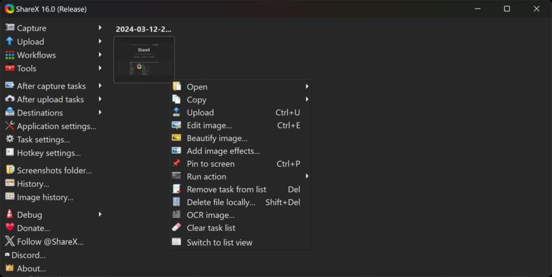Click the Workflows colored grid icon

coord(9,55)
